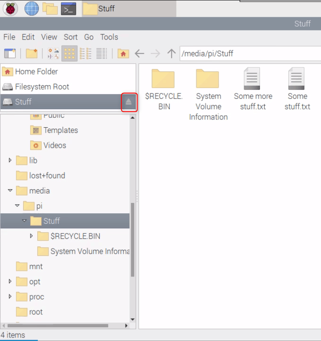Click the 4 items status text
The width and height of the screenshot is (321, 341).
click(x=13, y=335)
